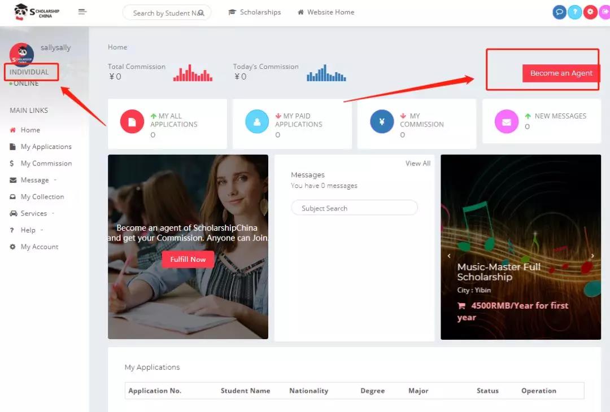610x412 pixels.
Task: Toggle the hamburger sidebar menu icon
Action: click(x=82, y=12)
